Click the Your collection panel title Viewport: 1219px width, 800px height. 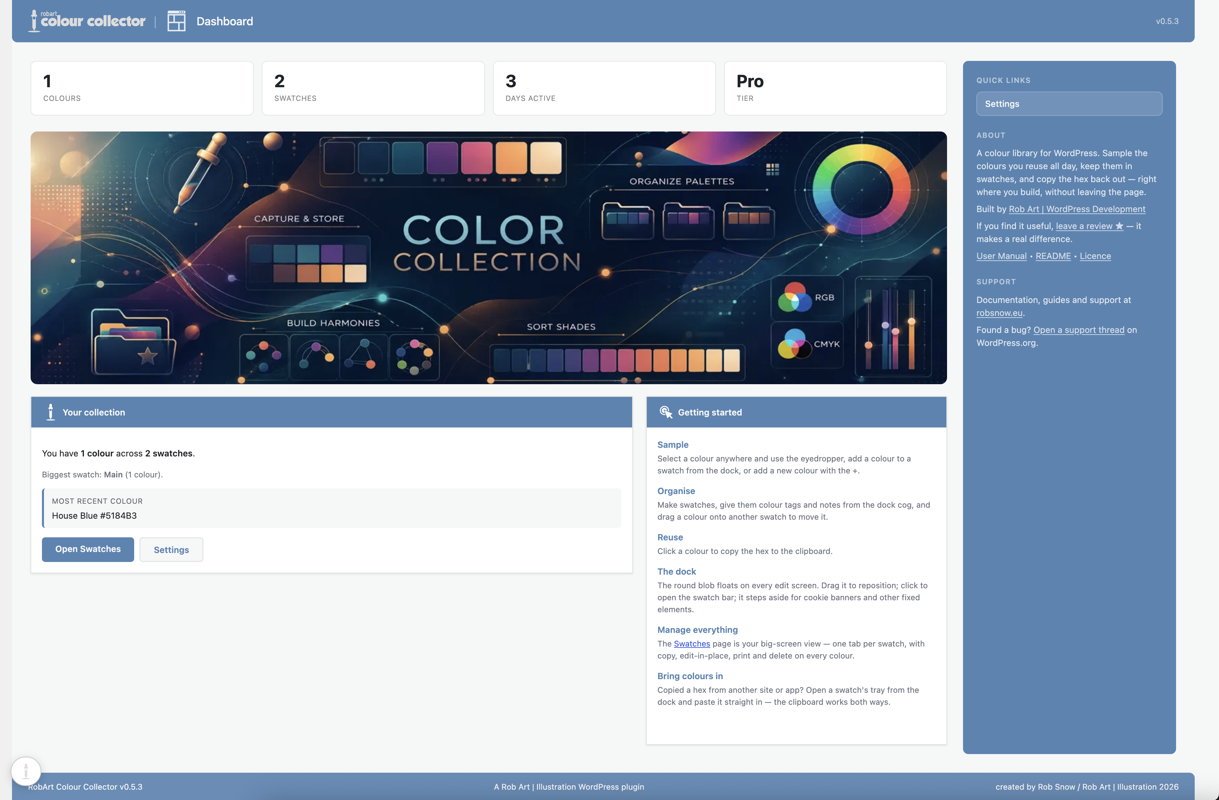pyautogui.click(x=94, y=412)
